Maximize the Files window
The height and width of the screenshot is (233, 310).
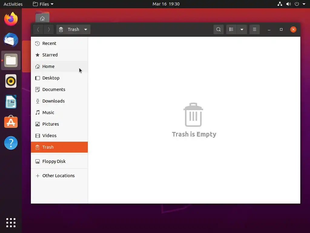(281, 29)
